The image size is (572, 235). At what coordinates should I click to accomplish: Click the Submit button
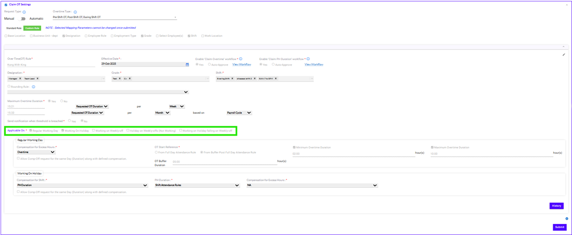pyautogui.click(x=560, y=227)
